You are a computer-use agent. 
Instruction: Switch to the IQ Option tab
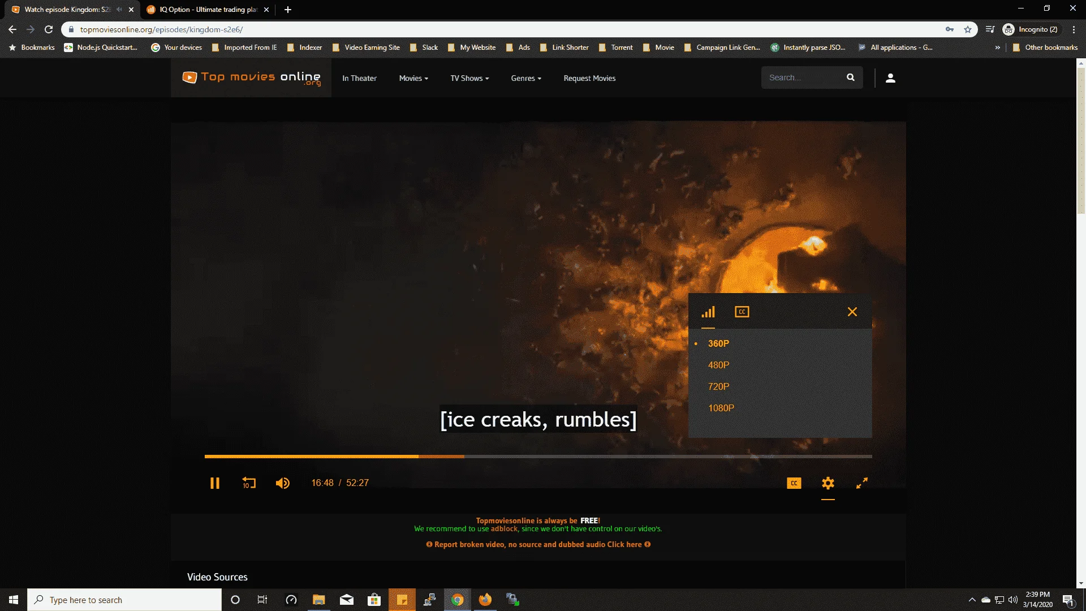(x=208, y=10)
